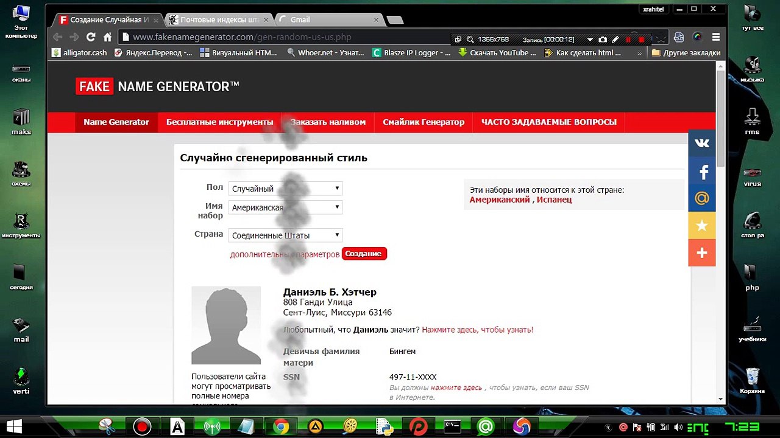Click 'нажмите здесь' SSN link
The image size is (780, 438).
[456, 388]
